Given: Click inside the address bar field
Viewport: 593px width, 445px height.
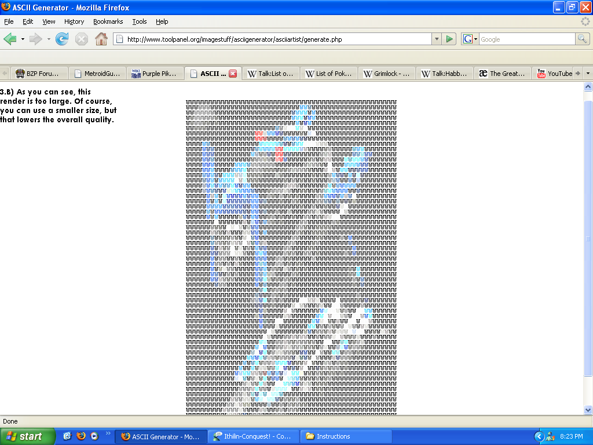Looking at the screenshot, I should coord(261,39).
